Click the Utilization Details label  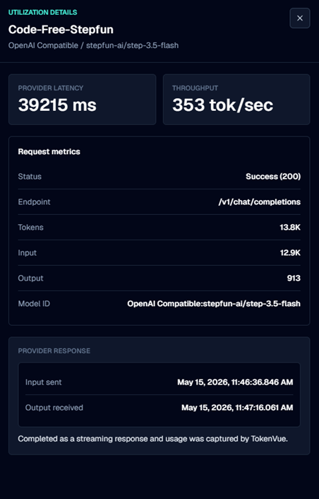(42, 13)
